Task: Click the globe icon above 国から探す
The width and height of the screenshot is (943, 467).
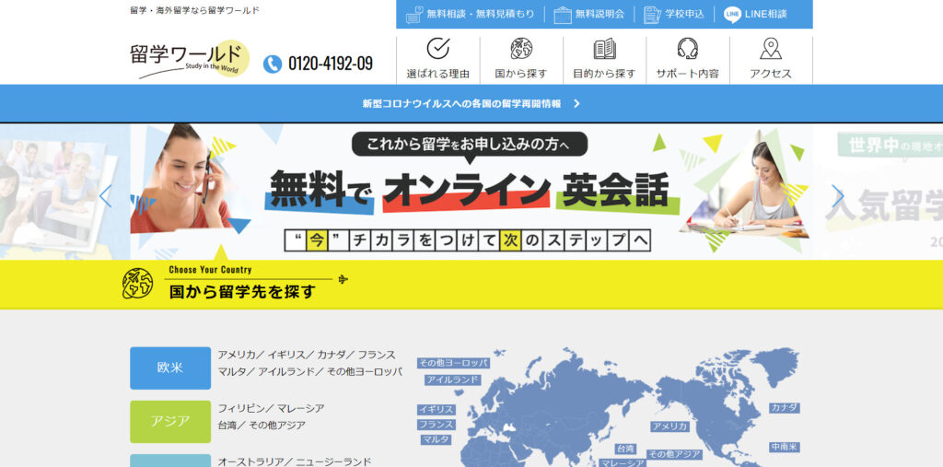Action: click(521, 48)
